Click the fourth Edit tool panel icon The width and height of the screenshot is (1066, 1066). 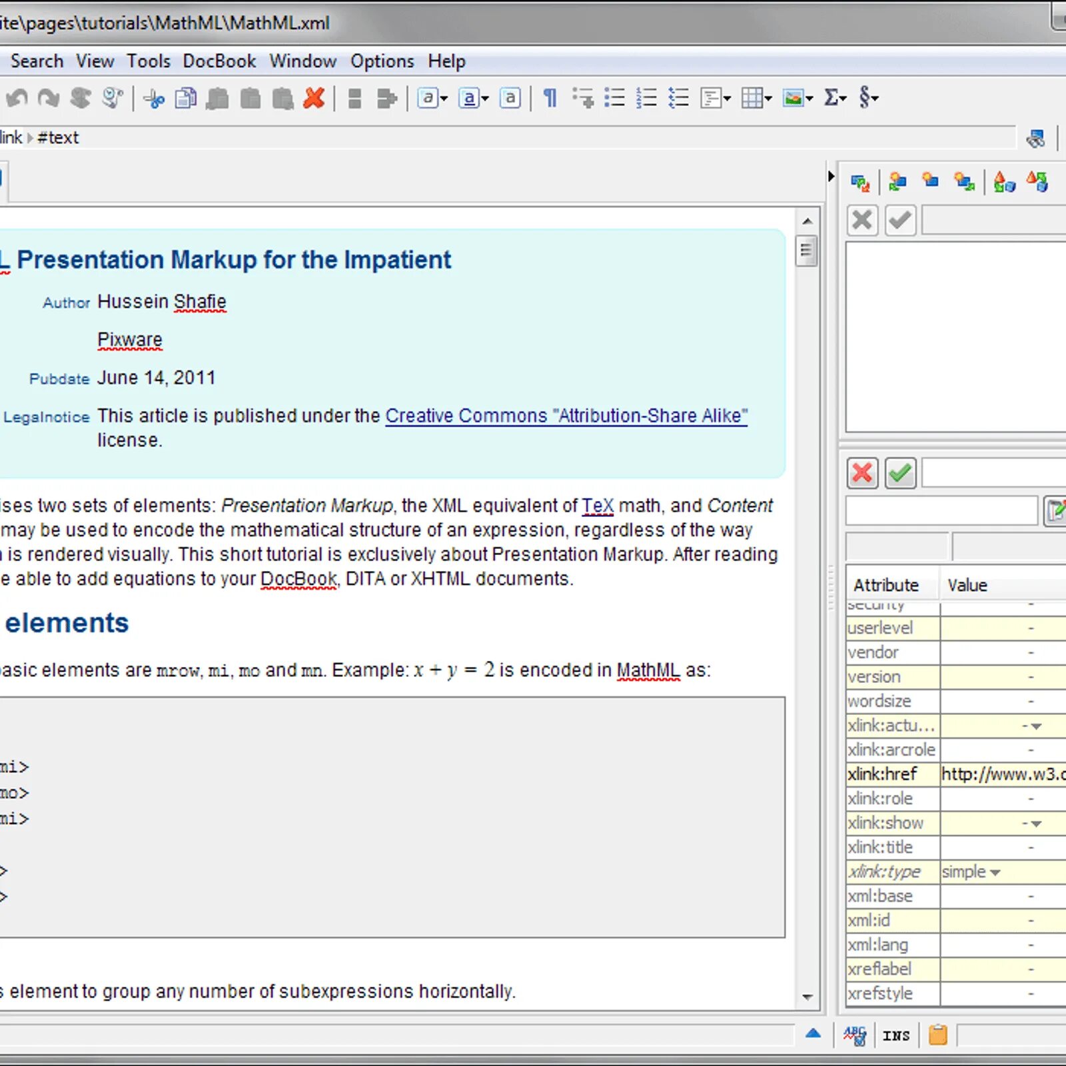click(x=964, y=182)
